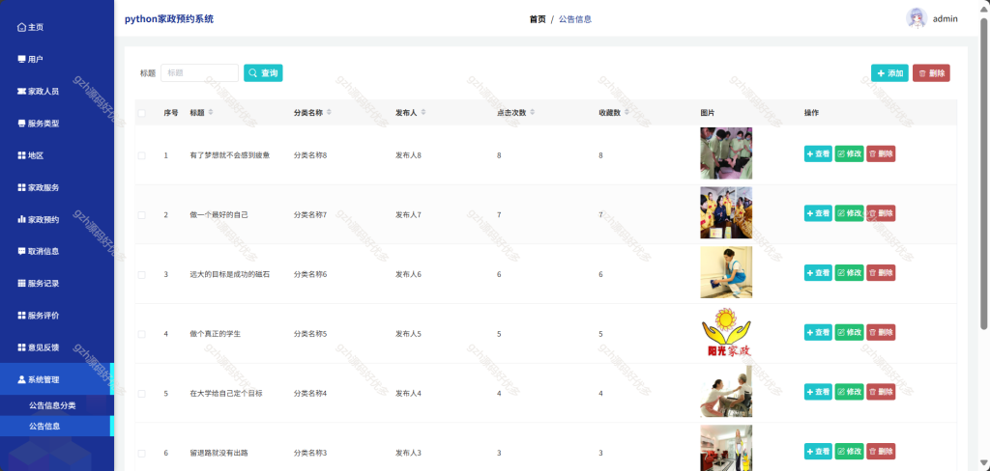Viewport: 990px width, 471px height.
Task: Click the 阳光家政 logo thumbnail in row 4
Action: click(x=726, y=332)
